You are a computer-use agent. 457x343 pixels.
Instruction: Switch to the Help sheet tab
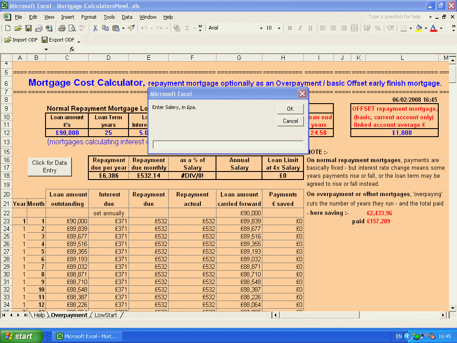(x=39, y=315)
